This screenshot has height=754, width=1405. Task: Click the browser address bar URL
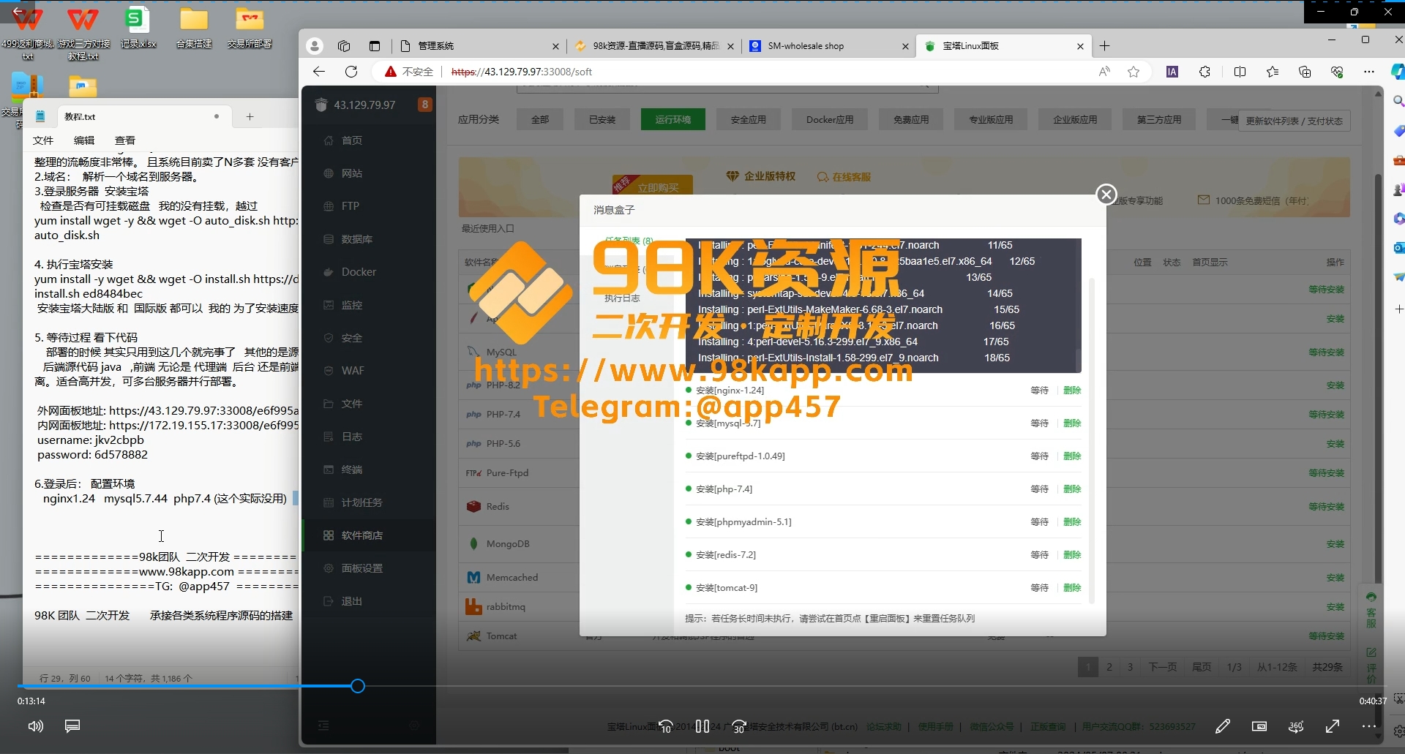click(522, 72)
